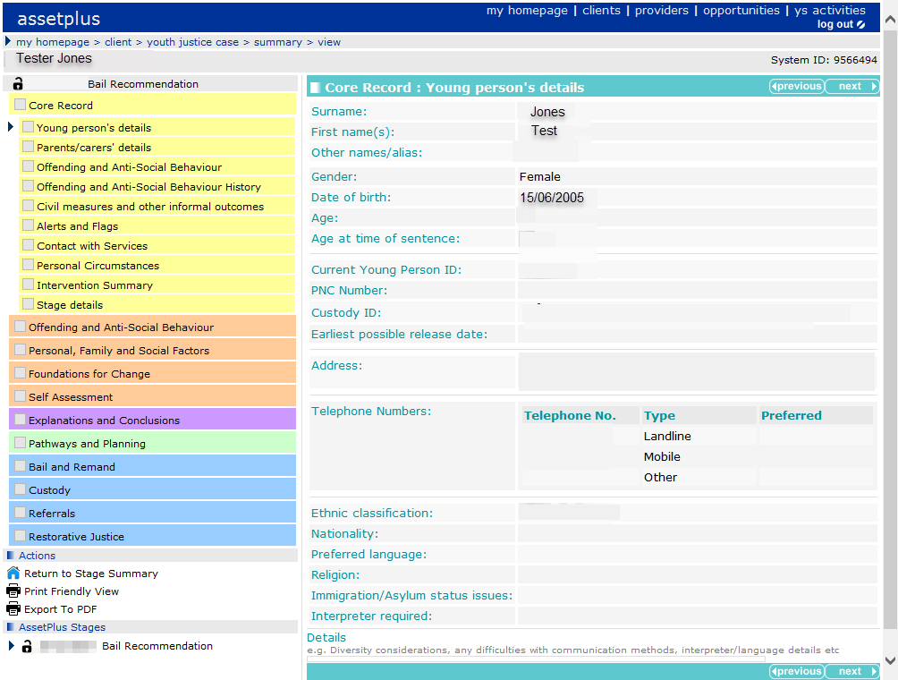Click the top previous arrow button
The width and height of the screenshot is (898, 680).
tap(796, 87)
